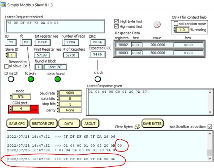Click the found in block number 1 field
Image resolution: width=214 pixels, height=168 pixels.
38,67
